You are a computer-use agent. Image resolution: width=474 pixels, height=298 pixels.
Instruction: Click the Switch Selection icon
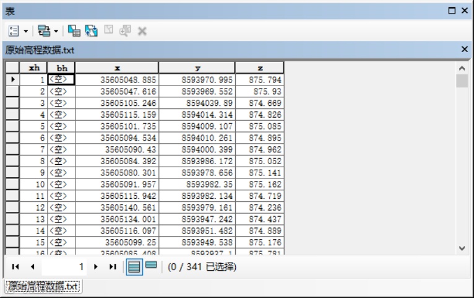[92, 31]
